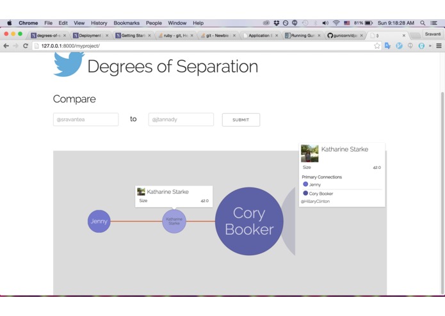Open the View menu
The image size is (445, 316).
[x=79, y=23]
